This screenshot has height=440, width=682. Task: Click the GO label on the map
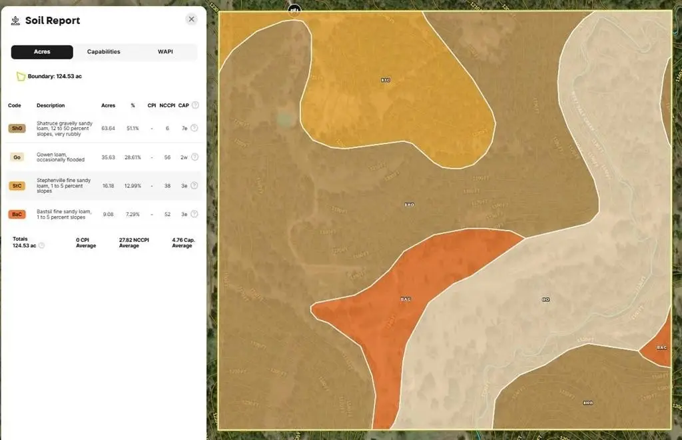click(546, 300)
